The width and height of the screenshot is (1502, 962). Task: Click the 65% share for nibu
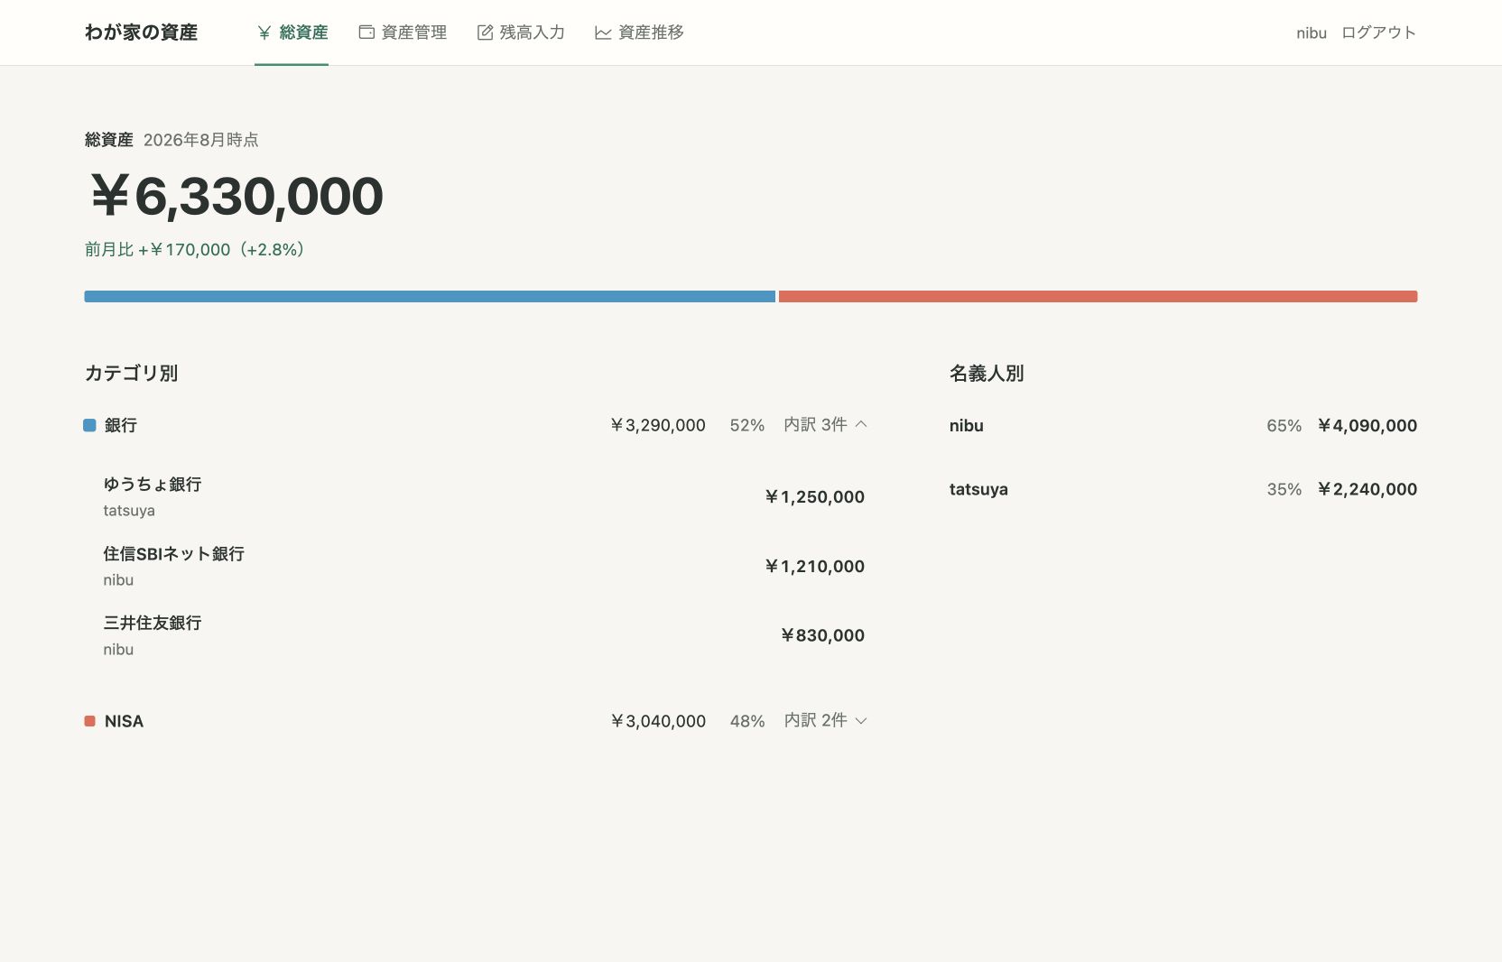pos(1284,426)
